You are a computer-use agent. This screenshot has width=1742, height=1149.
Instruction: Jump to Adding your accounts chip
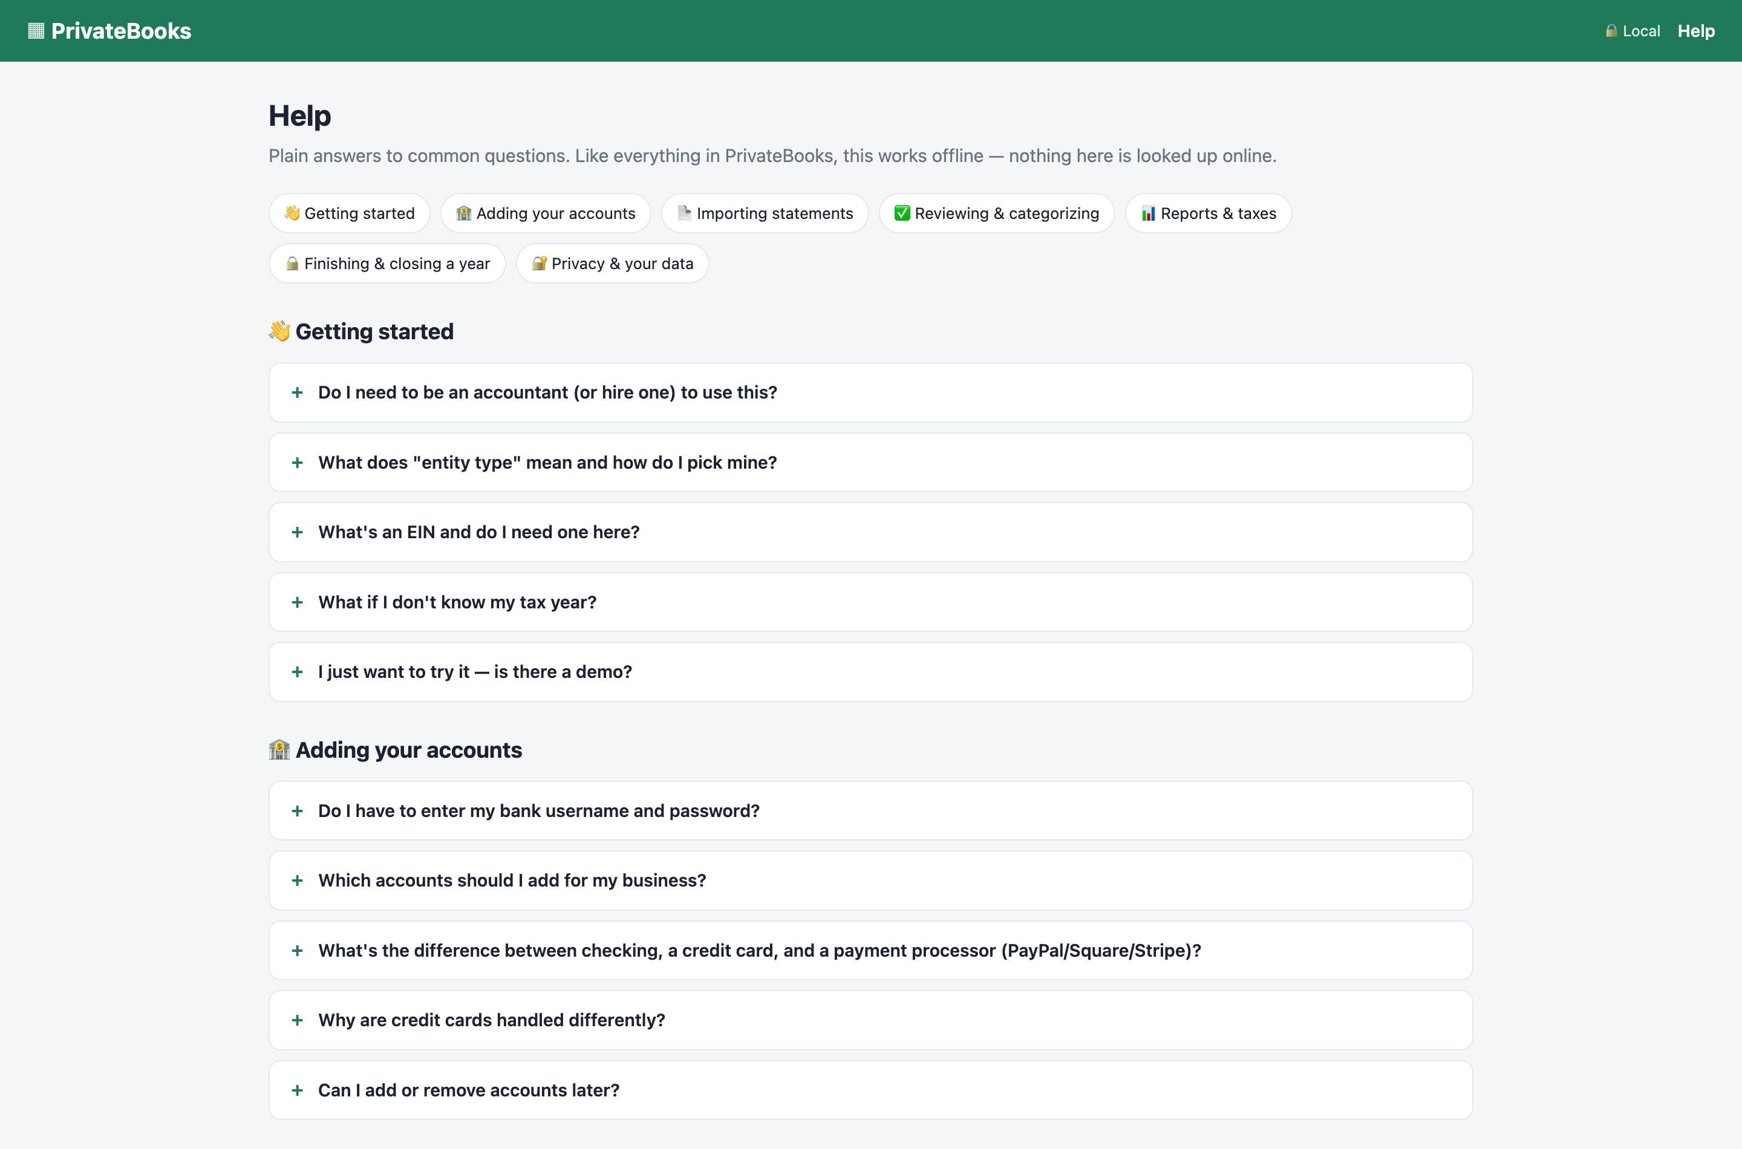tap(546, 213)
